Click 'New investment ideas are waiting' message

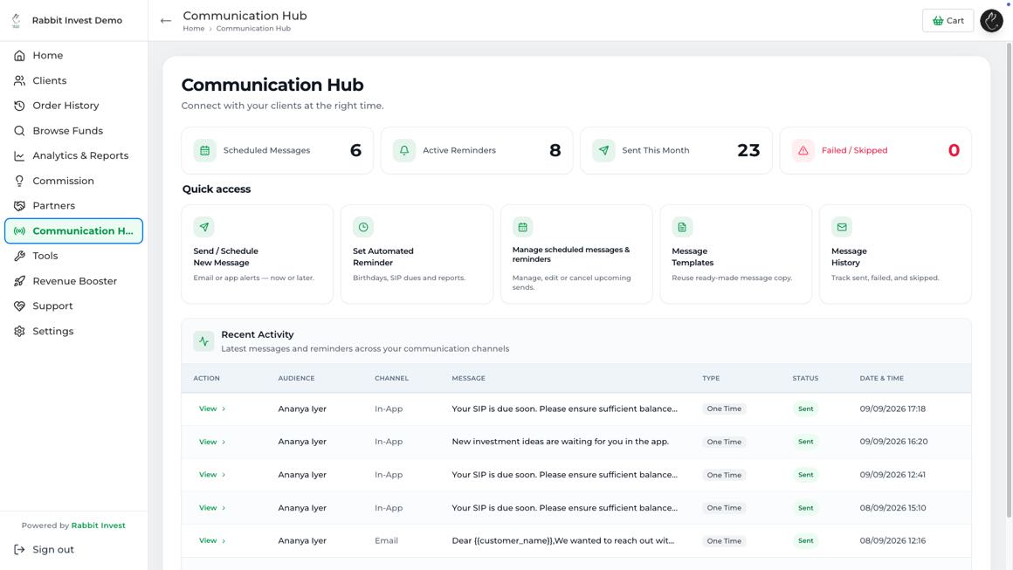pyautogui.click(x=560, y=442)
